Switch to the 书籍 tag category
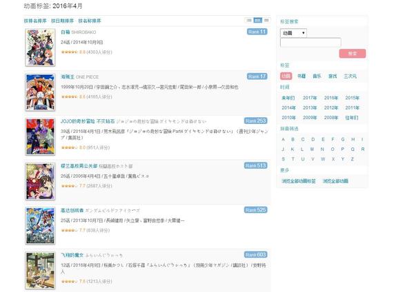The height and width of the screenshot is (292, 414). coord(302,76)
